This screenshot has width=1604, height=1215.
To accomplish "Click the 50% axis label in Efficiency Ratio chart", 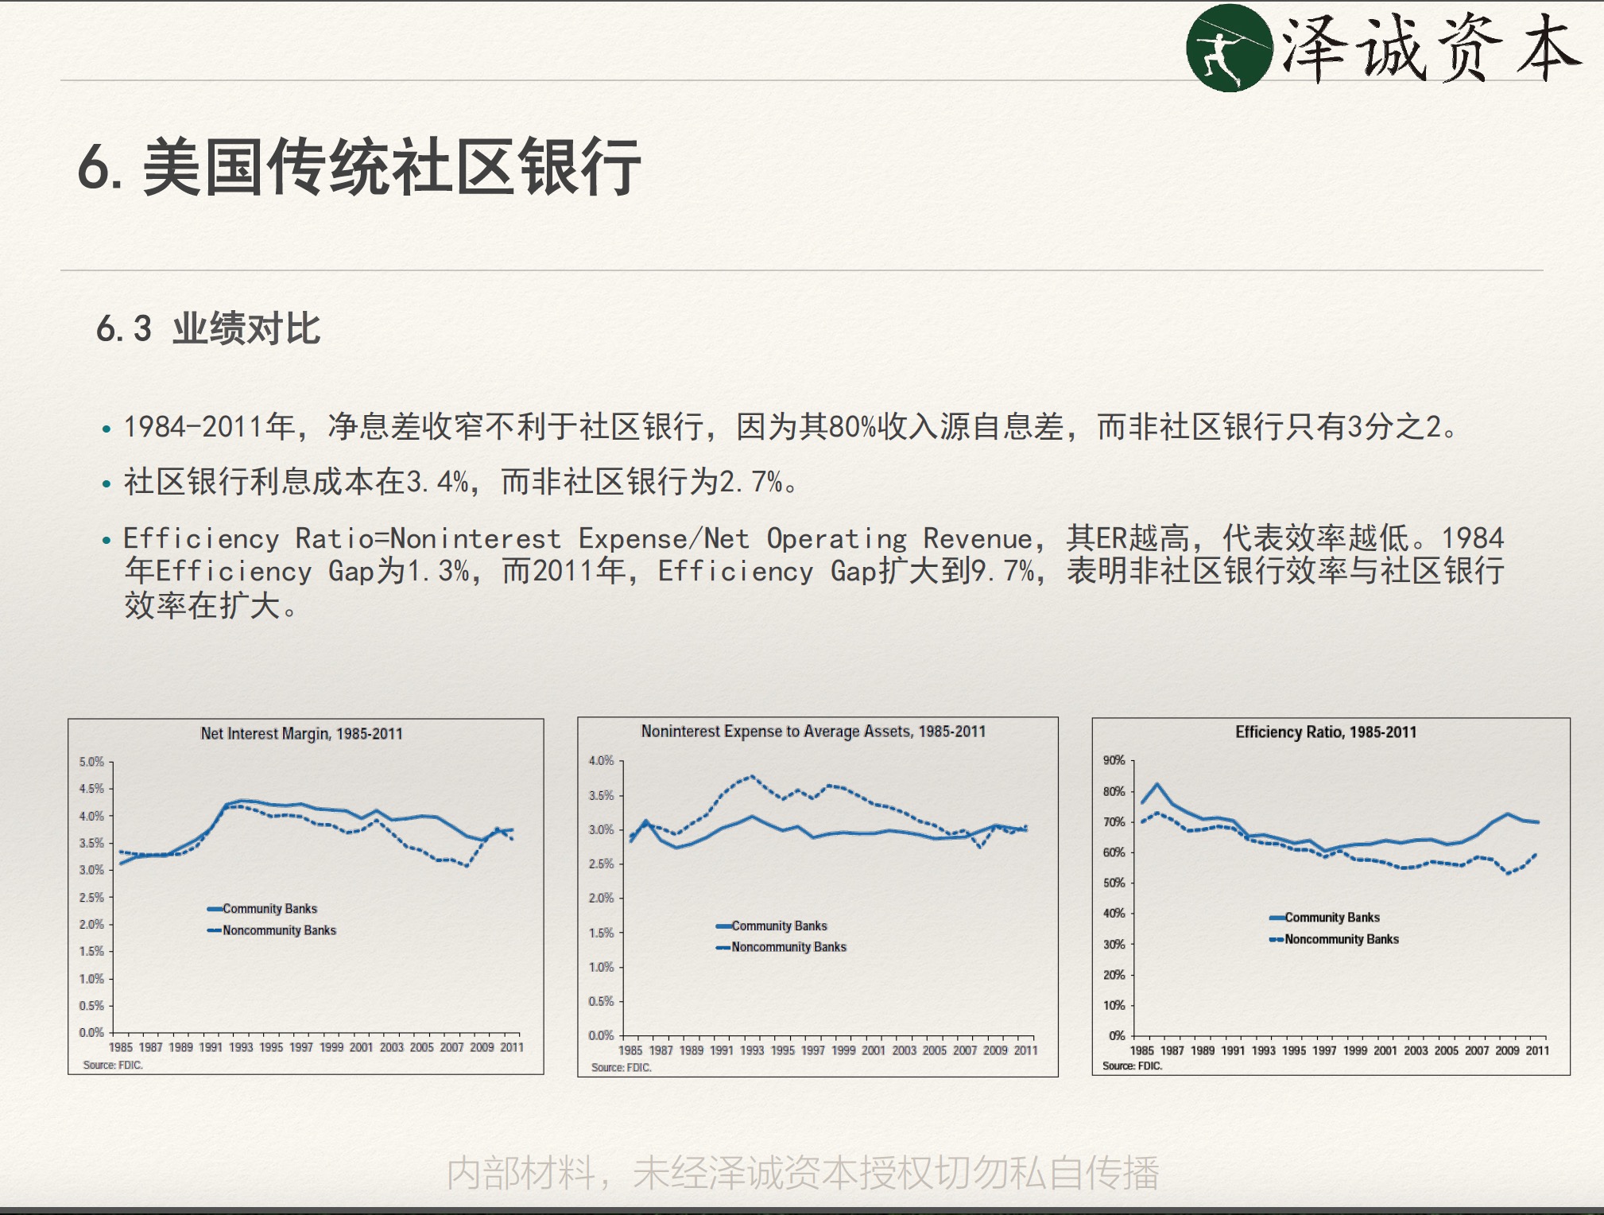I will 1114,883.
